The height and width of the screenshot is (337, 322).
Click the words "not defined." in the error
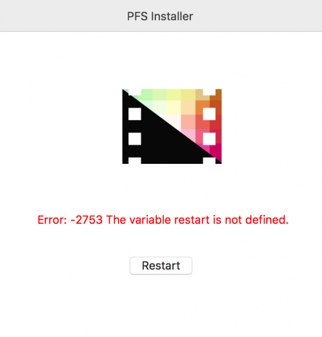(x=256, y=220)
